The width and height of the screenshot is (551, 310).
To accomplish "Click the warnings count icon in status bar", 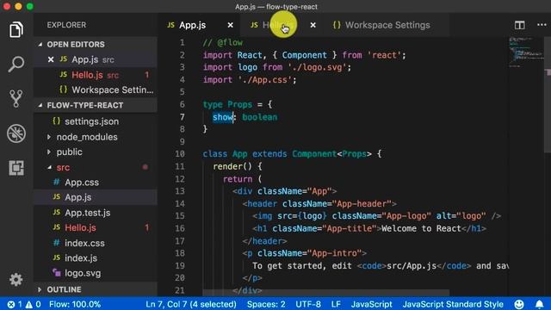I will (28, 304).
